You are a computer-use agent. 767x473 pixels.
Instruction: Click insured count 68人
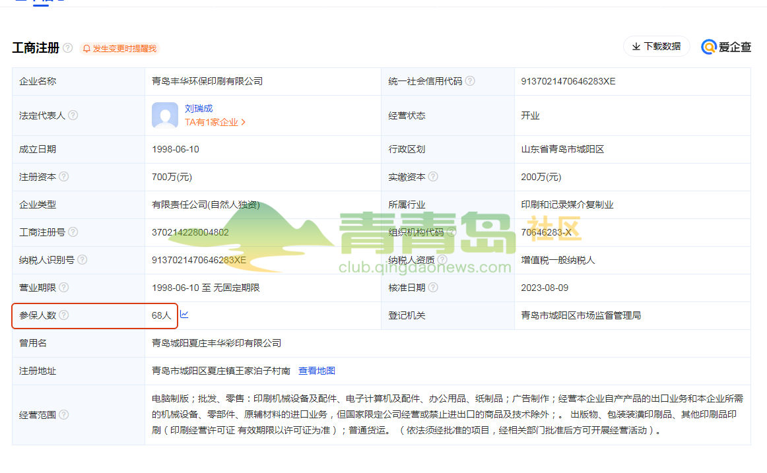click(162, 315)
